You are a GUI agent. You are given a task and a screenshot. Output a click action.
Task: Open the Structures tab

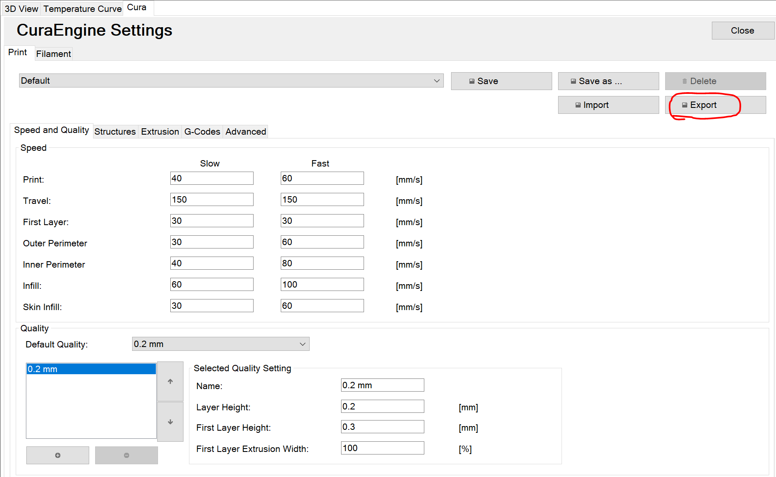(115, 132)
